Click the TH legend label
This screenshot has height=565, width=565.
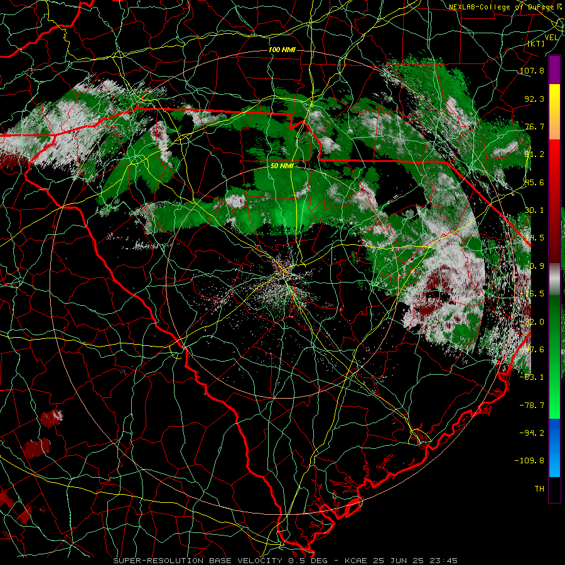[x=539, y=488]
